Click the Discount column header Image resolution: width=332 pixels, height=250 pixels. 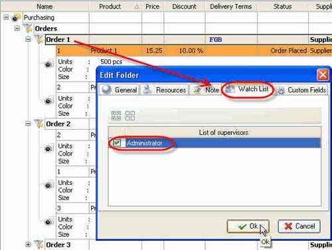(185, 7)
